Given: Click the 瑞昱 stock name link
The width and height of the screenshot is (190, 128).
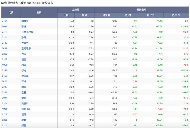Looking at the screenshot, I should point(24,60).
